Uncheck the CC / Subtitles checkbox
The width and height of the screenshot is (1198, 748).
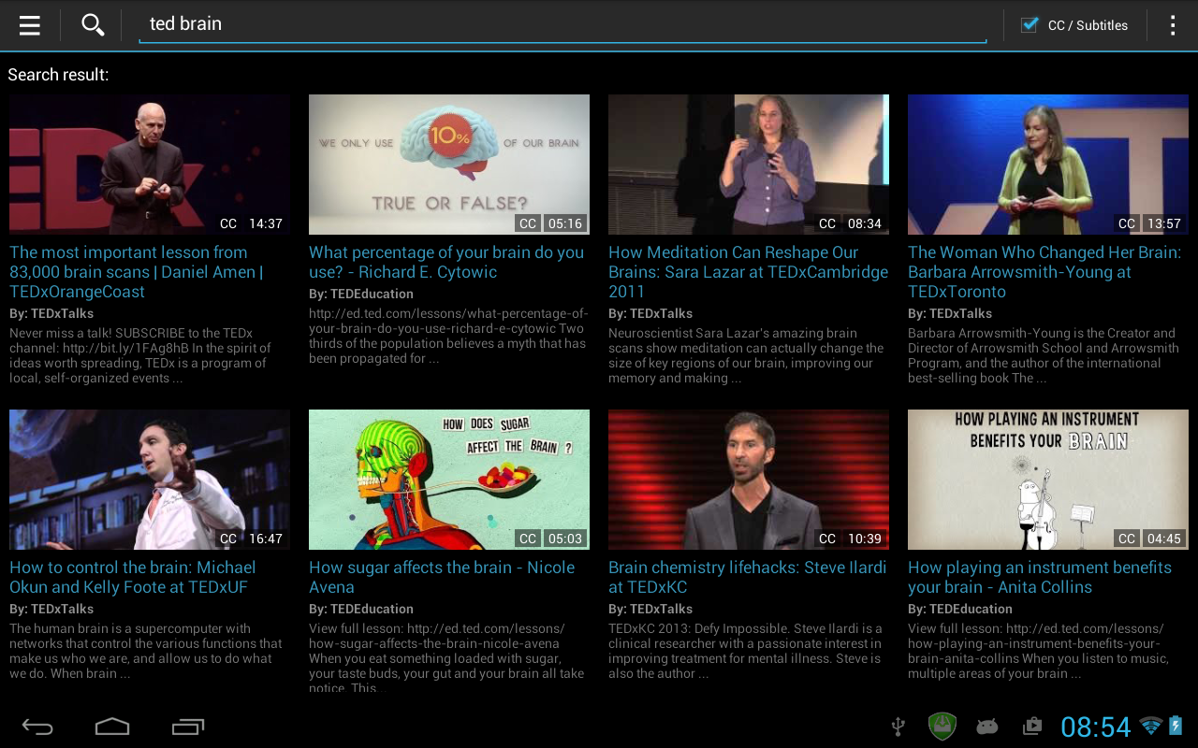tap(1030, 25)
